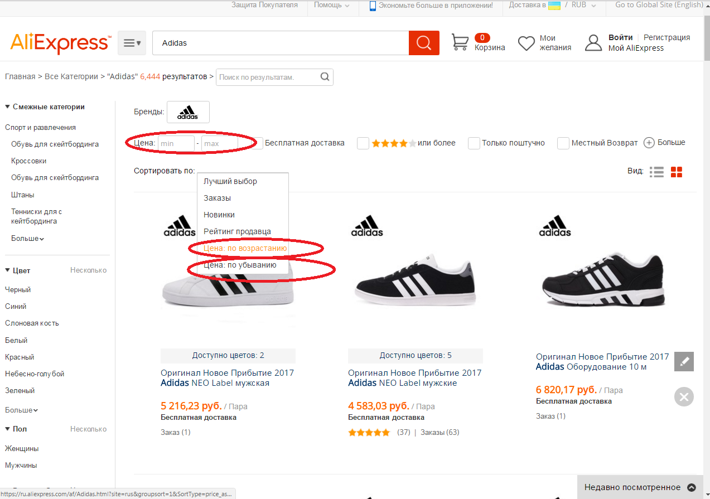The width and height of the screenshot is (710, 499).
Task: Filter by color Синий
Action: 16,307
